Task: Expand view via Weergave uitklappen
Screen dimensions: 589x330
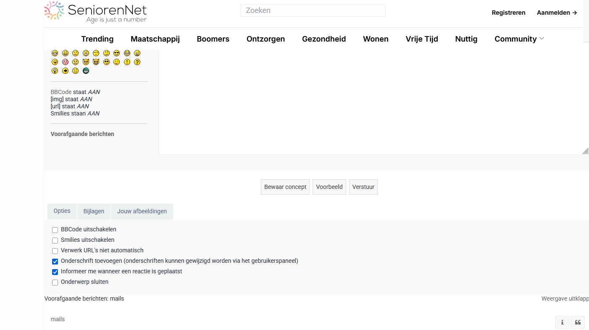Action: pos(565,299)
